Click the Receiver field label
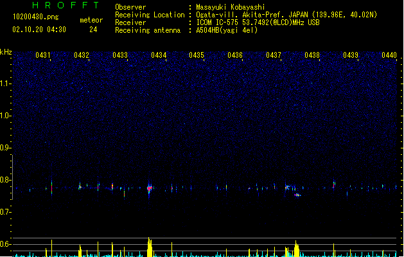Image resolution: width=404 pixels, height=257 pixels. pyautogui.click(x=130, y=22)
